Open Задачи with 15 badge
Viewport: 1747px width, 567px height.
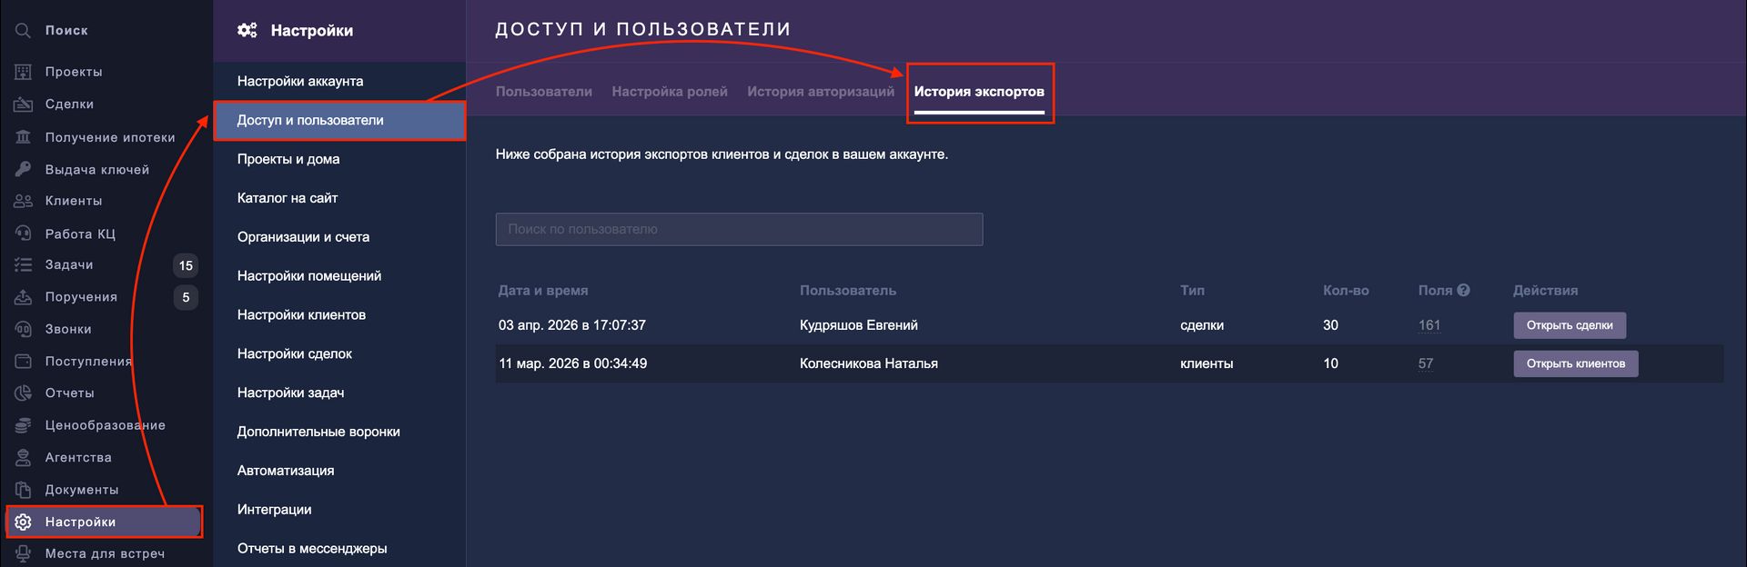[69, 265]
